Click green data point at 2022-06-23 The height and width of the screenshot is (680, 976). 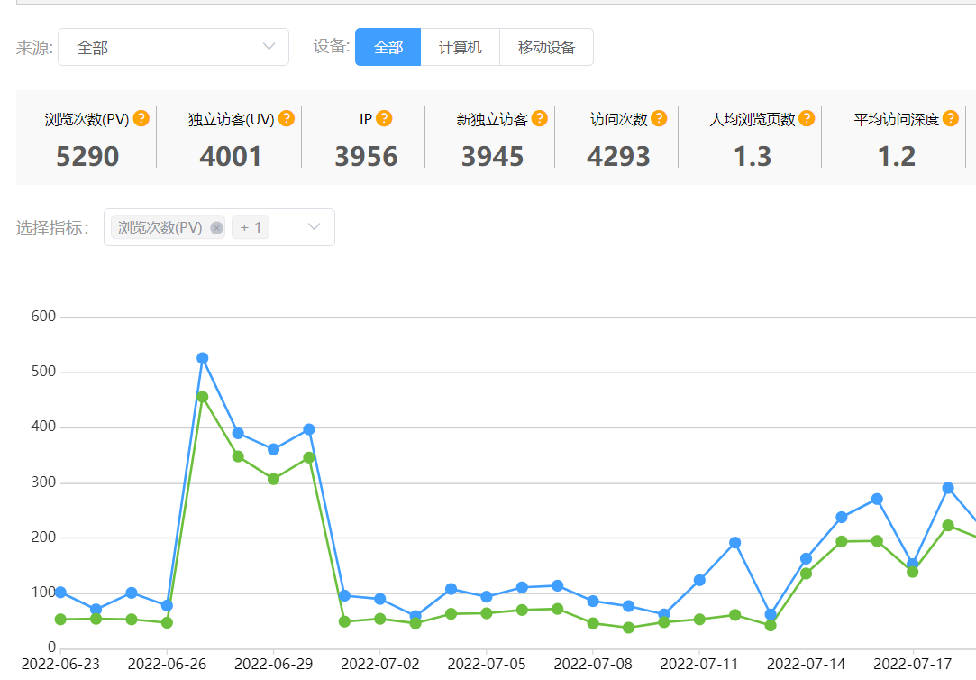60,619
